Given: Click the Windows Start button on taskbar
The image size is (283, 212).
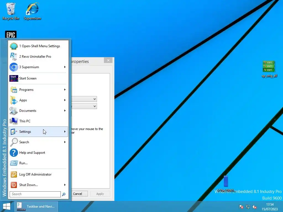Looking at the screenshot, I should pos(7,206).
